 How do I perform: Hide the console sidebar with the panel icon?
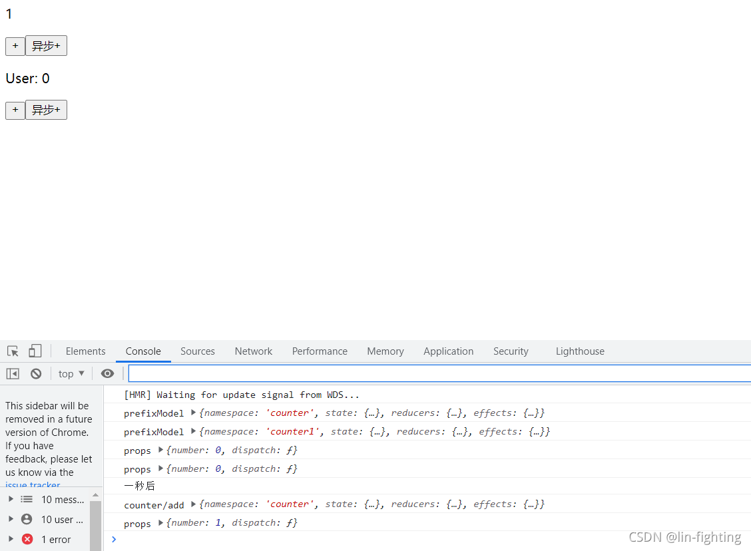click(13, 373)
